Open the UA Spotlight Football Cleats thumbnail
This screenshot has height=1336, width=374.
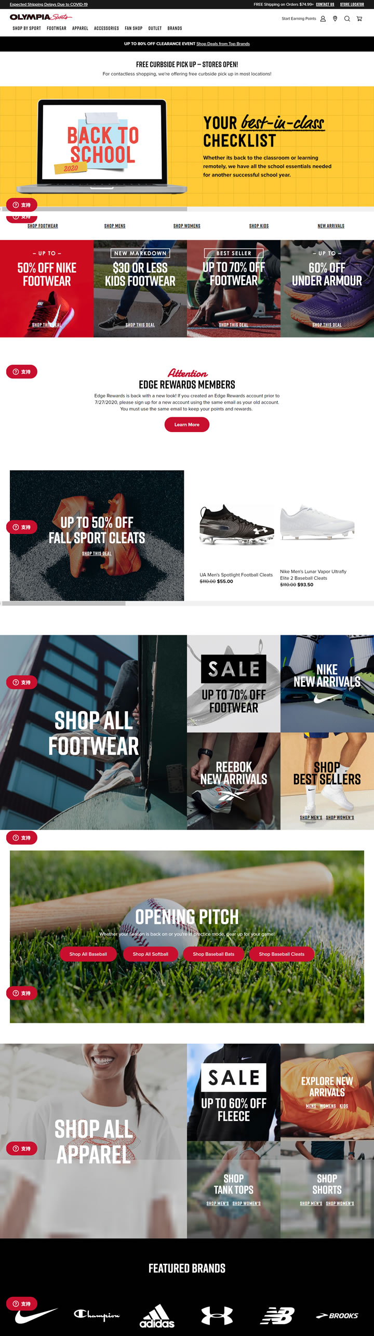pyautogui.click(x=237, y=525)
